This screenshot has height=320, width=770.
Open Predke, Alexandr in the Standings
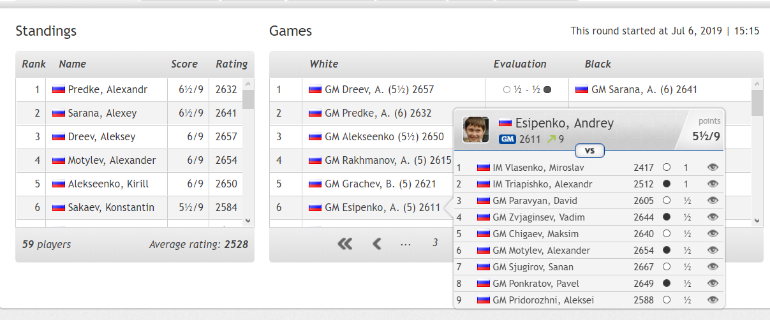coord(107,90)
